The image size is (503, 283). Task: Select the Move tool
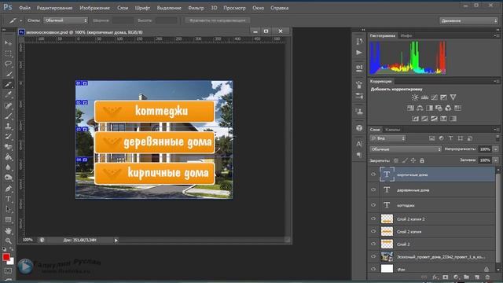pos(8,42)
